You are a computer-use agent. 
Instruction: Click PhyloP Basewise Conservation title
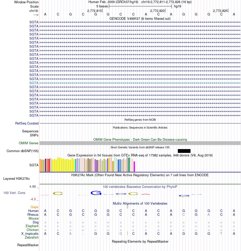[140, 187]
